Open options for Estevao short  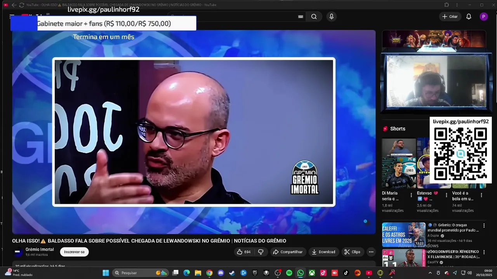(x=446, y=195)
